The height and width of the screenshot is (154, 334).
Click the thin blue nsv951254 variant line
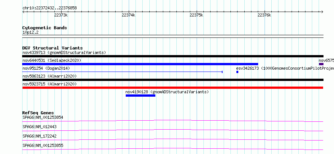click(x=122, y=72)
